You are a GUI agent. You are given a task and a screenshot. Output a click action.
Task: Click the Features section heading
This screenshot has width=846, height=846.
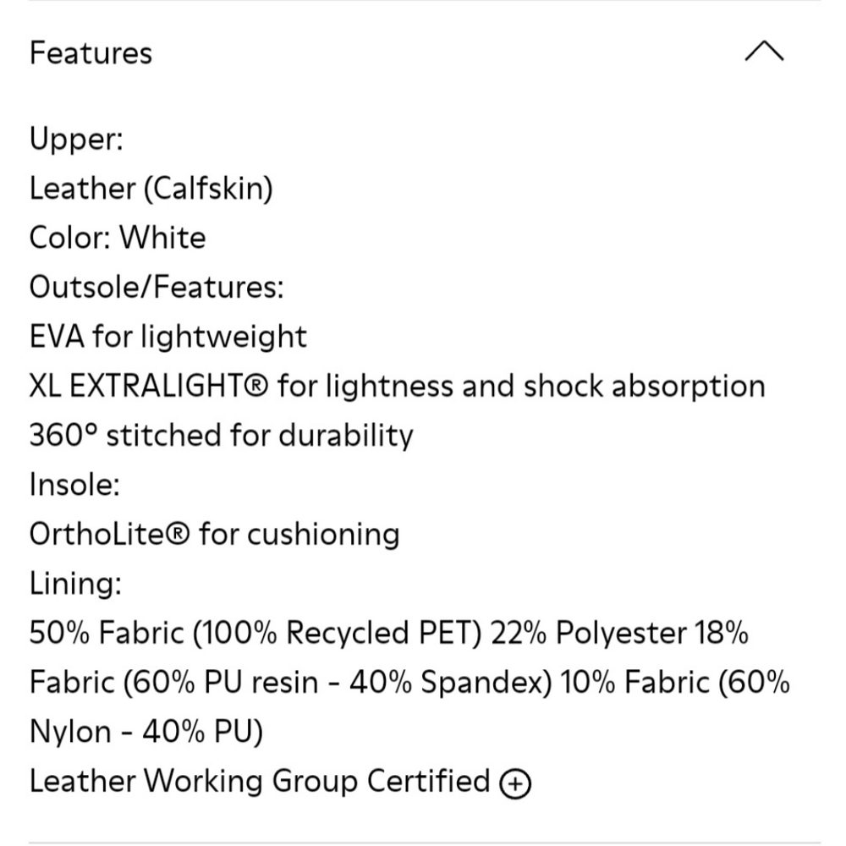click(x=91, y=53)
